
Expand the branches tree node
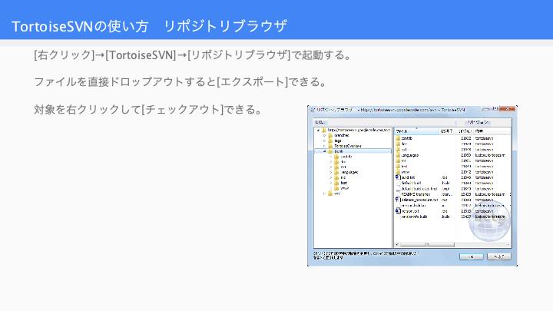pos(325,135)
